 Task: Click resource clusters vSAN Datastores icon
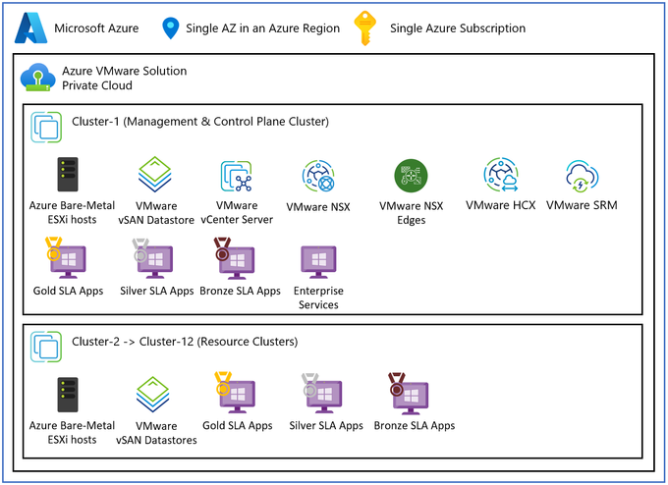click(153, 395)
